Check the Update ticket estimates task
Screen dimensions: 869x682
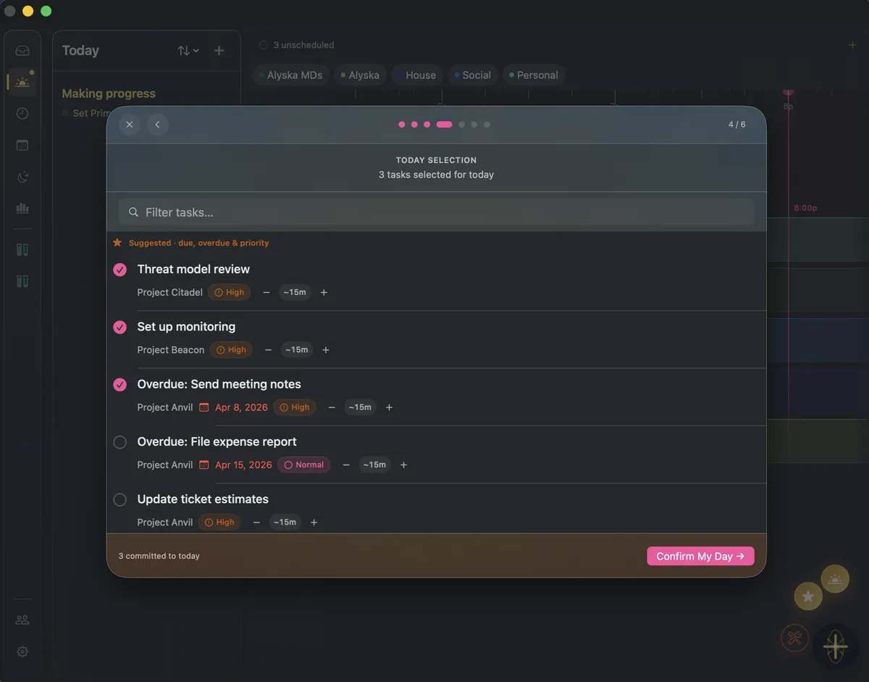point(119,499)
